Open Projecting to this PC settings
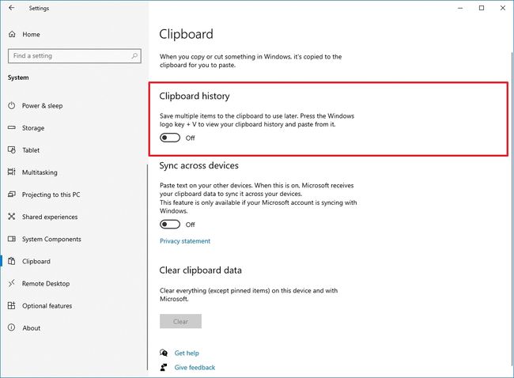Viewport: 514px width, 378px height. point(51,195)
